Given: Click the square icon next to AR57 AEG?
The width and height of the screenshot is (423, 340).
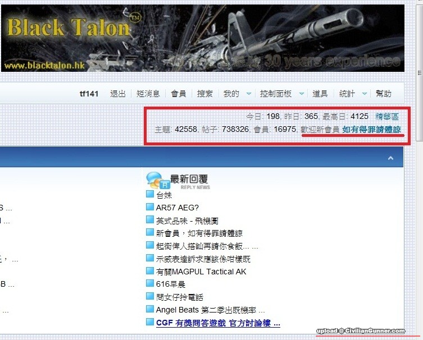Looking at the screenshot, I should click(149, 207).
